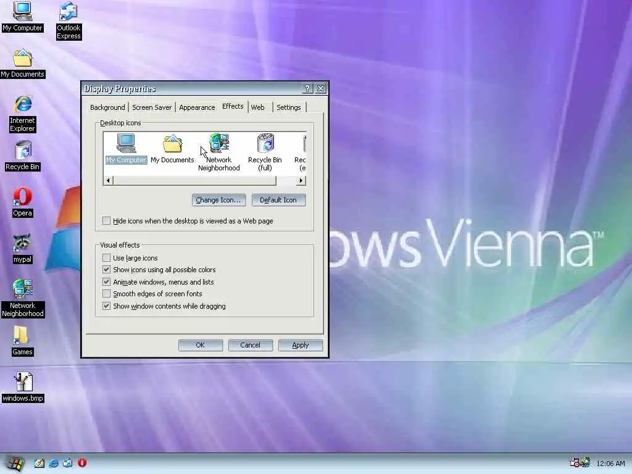Select Network Neighborhood desktop icon
This screenshot has height=474, width=632.
click(23, 298)
